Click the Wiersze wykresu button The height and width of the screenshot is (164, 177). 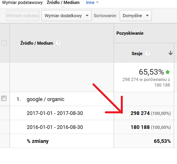click(x=23, y=16)
